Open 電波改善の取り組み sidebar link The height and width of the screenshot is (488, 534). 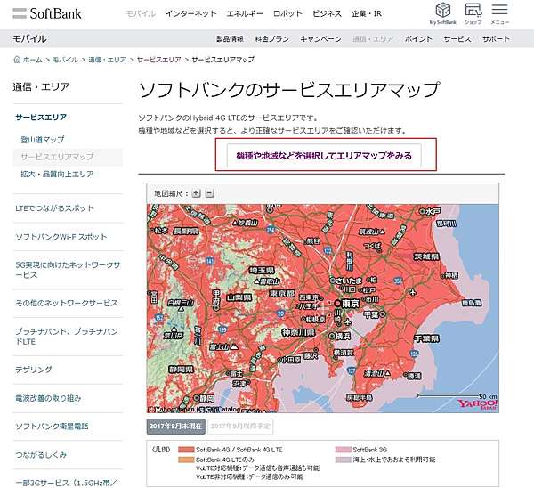click(x=48, y=398)
